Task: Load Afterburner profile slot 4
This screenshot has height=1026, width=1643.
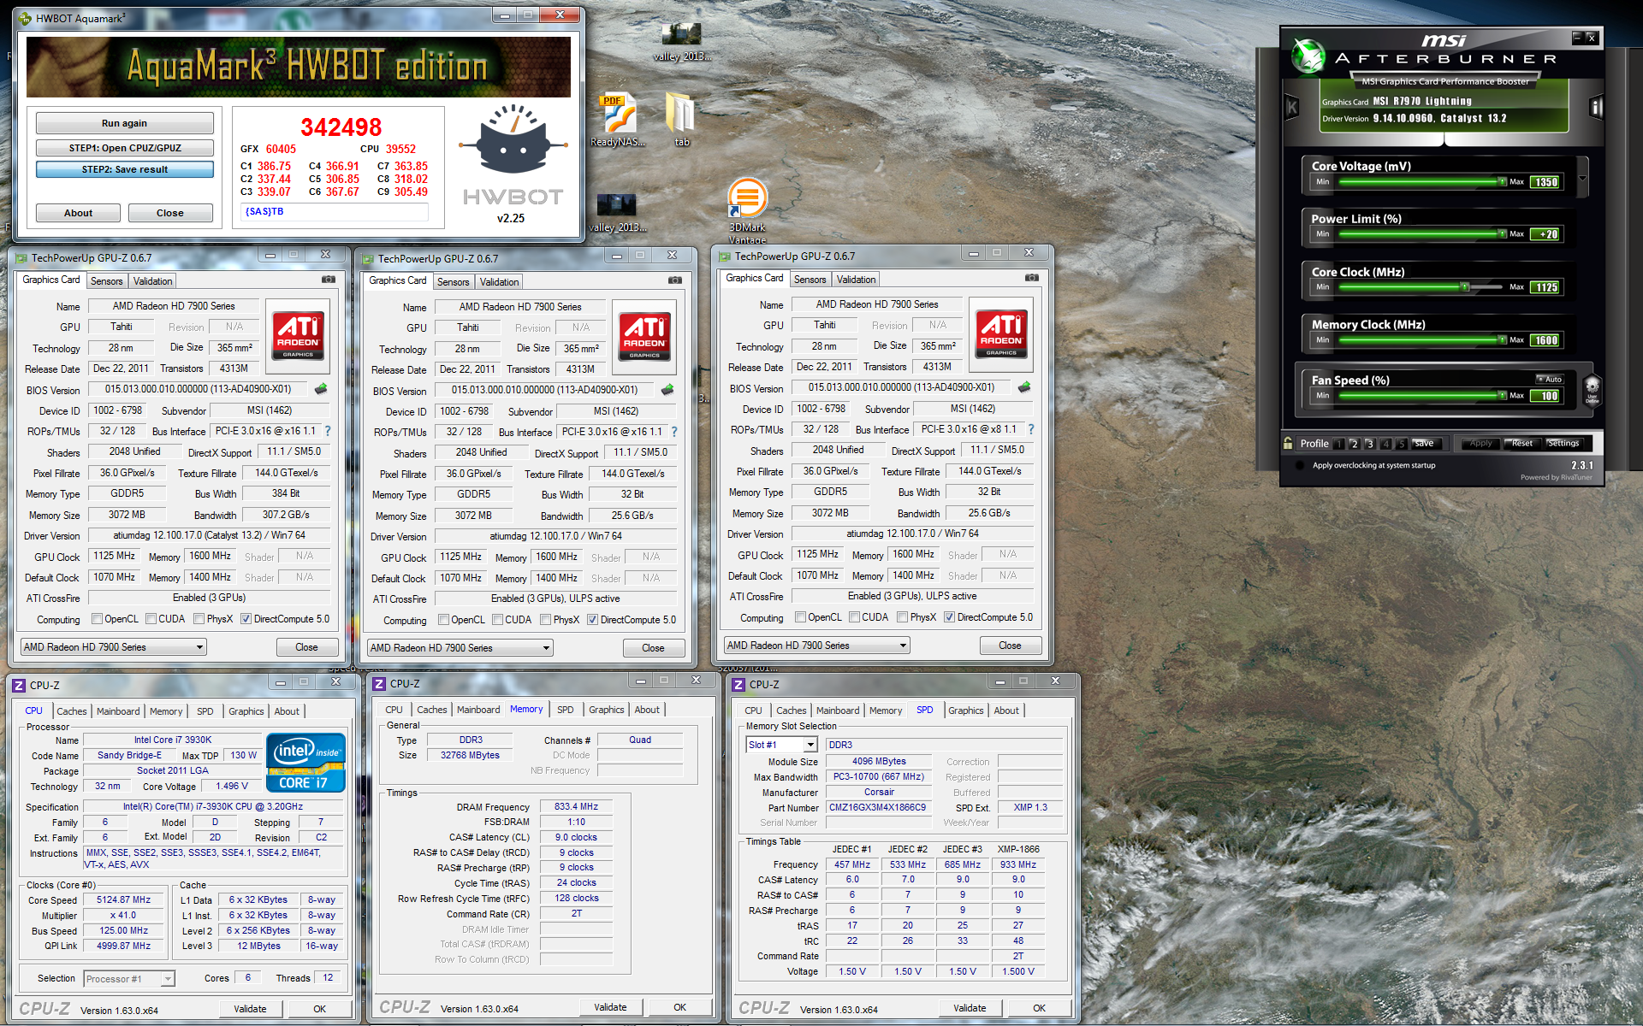Action: pos(1385,444)
